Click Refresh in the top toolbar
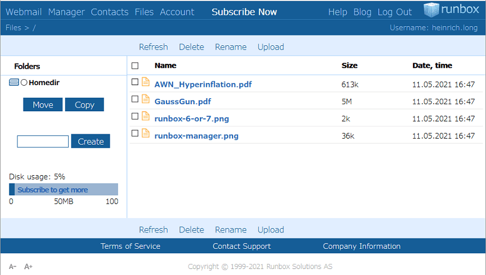This screenshot has height=275, width=486. tap(153, 47)
